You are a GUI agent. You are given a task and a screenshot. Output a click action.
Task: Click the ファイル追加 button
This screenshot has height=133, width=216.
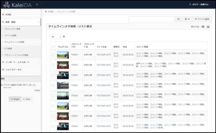(x=202, y=19)
